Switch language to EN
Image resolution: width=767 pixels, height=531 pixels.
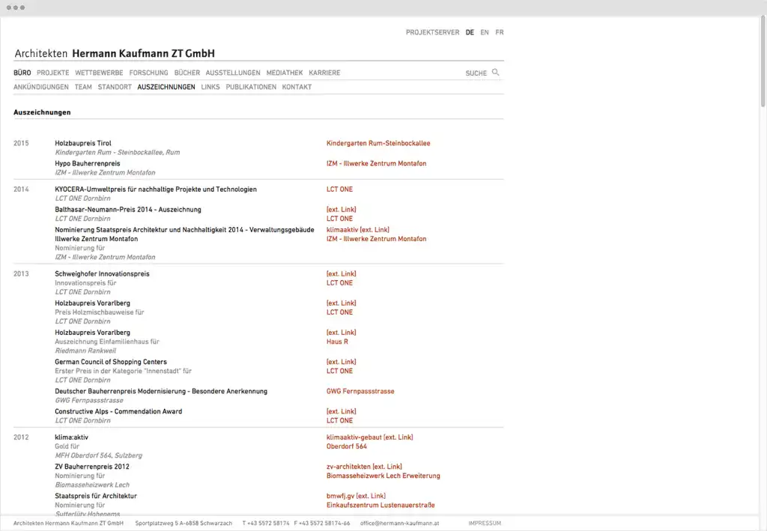pyautogui.click(x=485, y=33)
